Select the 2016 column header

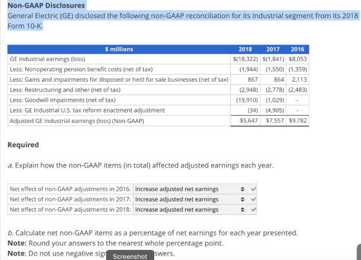[x=297, y=49]
